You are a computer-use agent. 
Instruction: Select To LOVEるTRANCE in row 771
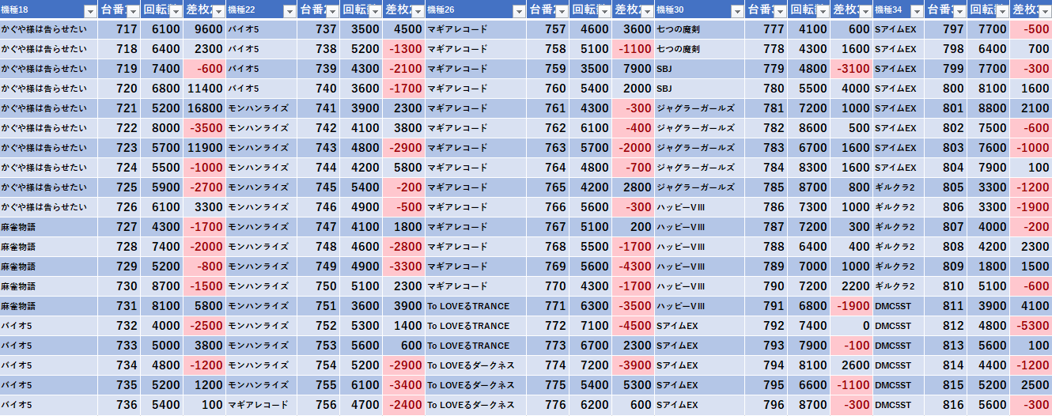pyautogui.click(x=476, y=306)
